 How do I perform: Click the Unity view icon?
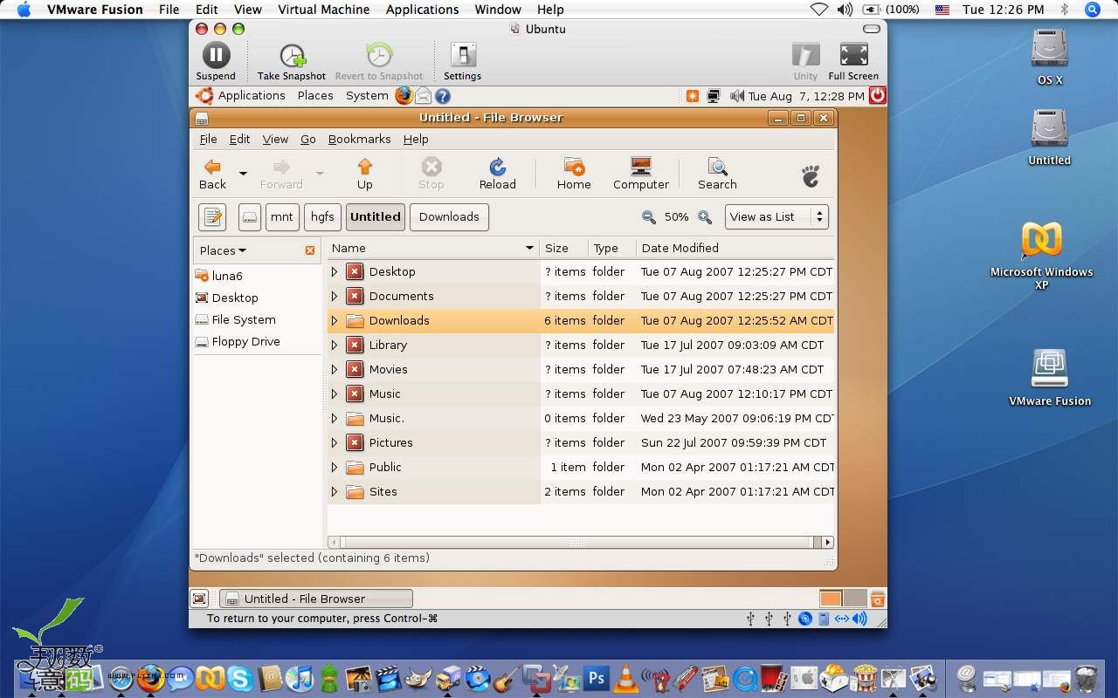click(x=805, y=55)
